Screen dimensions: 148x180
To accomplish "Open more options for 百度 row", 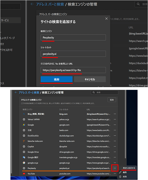I will pos(115,130).
